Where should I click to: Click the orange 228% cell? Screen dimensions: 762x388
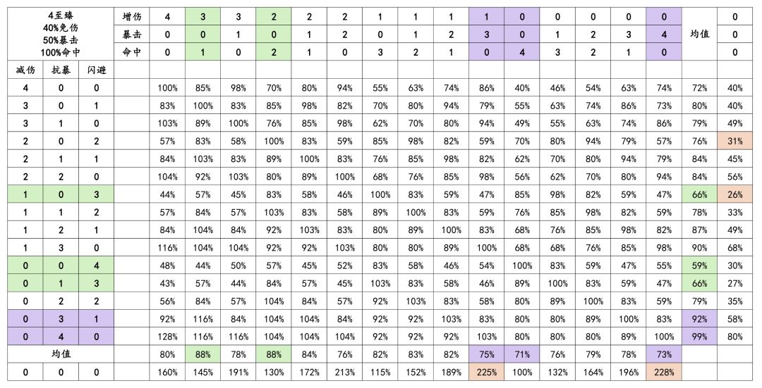tap(664, 372)
